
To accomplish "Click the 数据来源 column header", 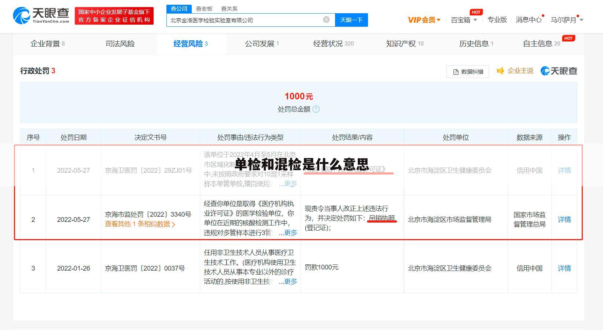I will point(529,137).
